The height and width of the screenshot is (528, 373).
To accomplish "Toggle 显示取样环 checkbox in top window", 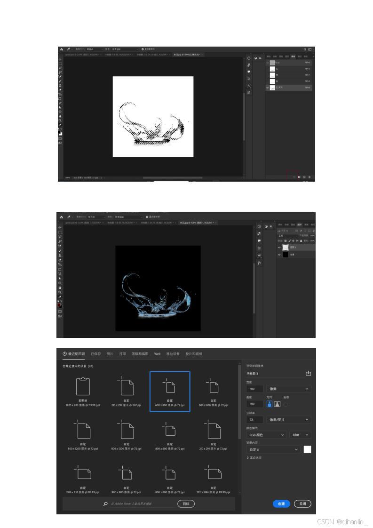I will pos(143,49).
